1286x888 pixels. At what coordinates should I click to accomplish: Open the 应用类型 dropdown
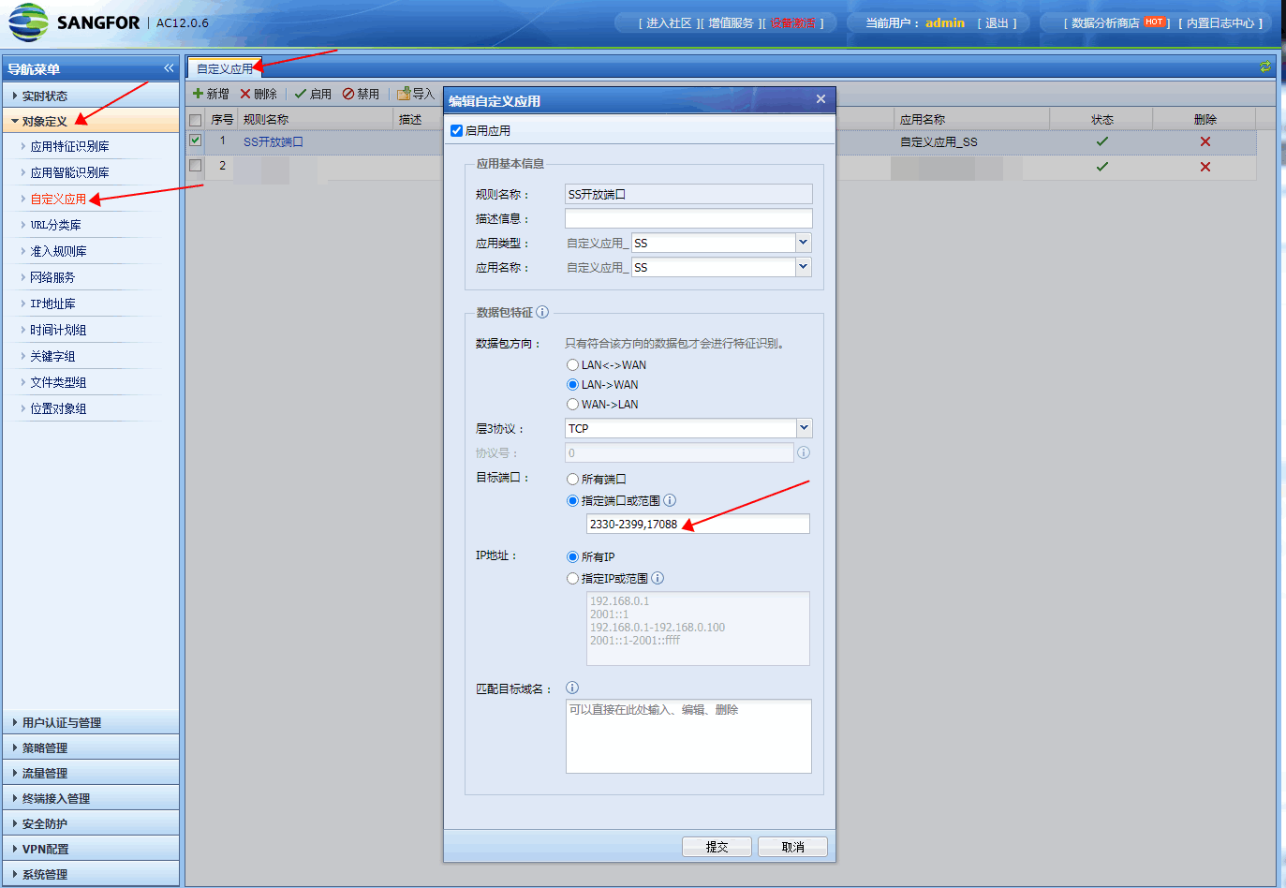(803, 243)
